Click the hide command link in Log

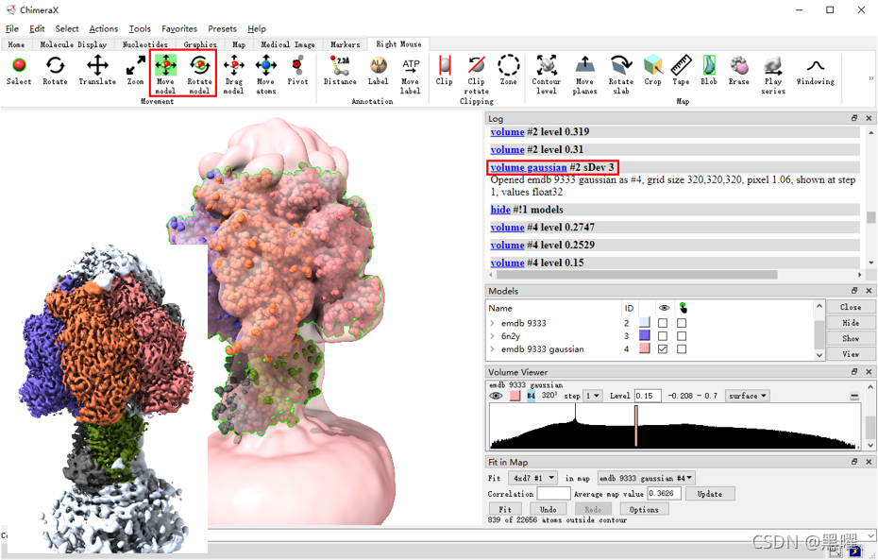tap(500, 210)
